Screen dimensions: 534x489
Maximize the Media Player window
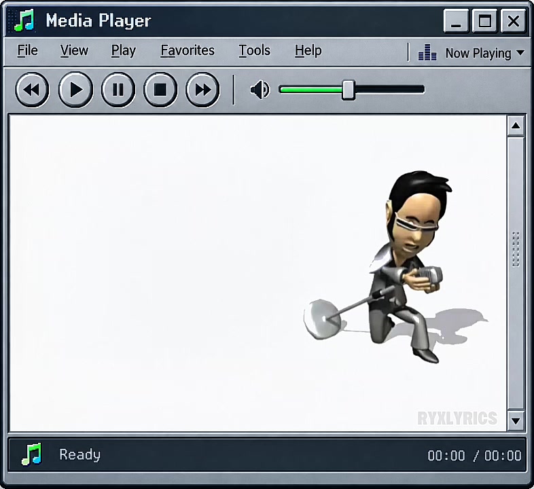pyautogui.click(x=484, y=21)
